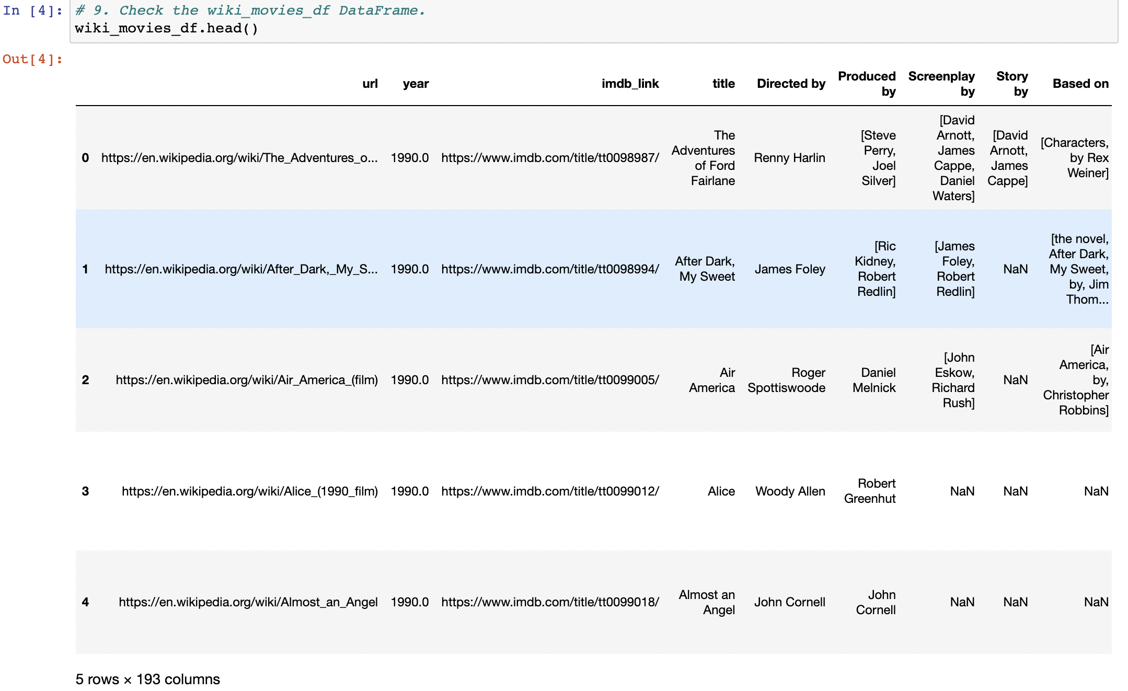Screen dimensions: 1128x691
Task: Select the url column header
Action: coord(371,83)
